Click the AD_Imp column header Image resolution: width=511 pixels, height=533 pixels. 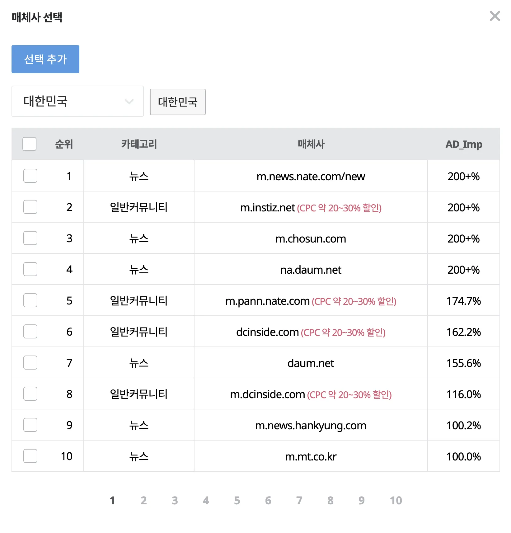point(464,144)
